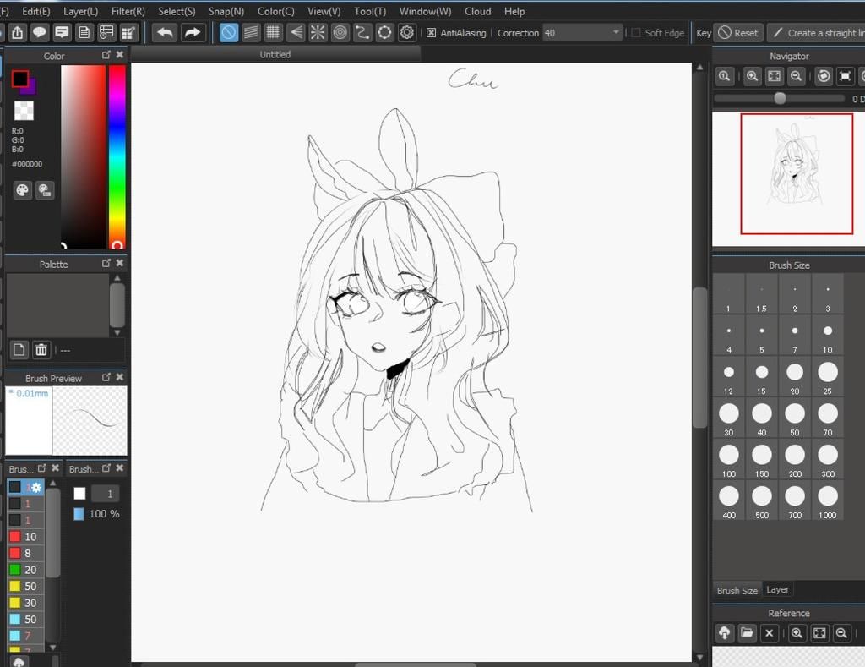This screenshot has height=667, width=865.
Task: Close the Brush Preview panel
Action: pyautogui.click(x=120, y=377)
